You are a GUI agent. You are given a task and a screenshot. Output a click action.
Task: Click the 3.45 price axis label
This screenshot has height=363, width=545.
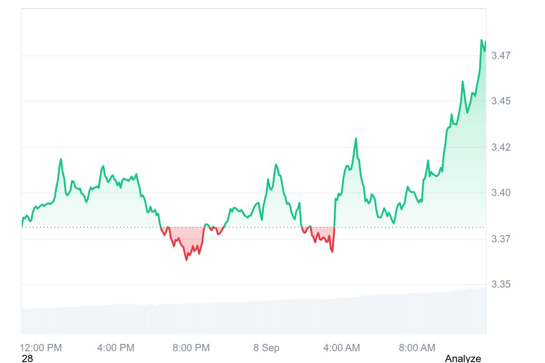click(x=501, y=101)
